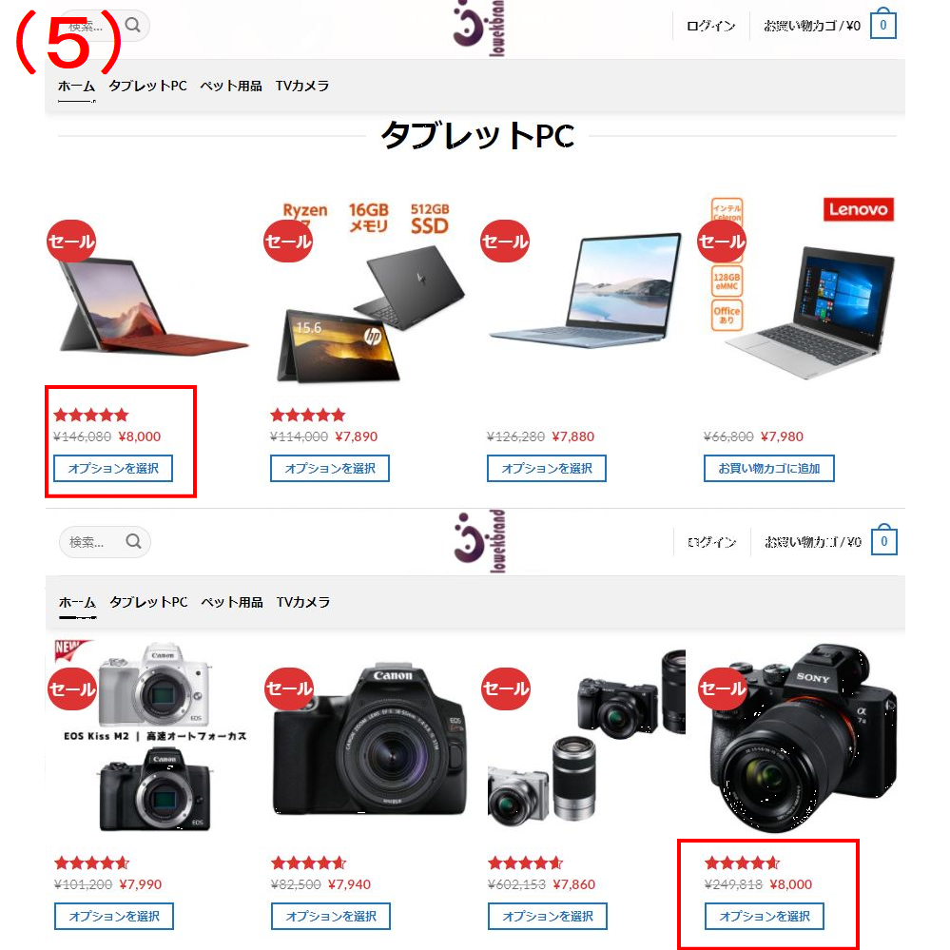Select TVカメラ in the top navigation
Screen dimensions: 950x950
coord(302,86)
